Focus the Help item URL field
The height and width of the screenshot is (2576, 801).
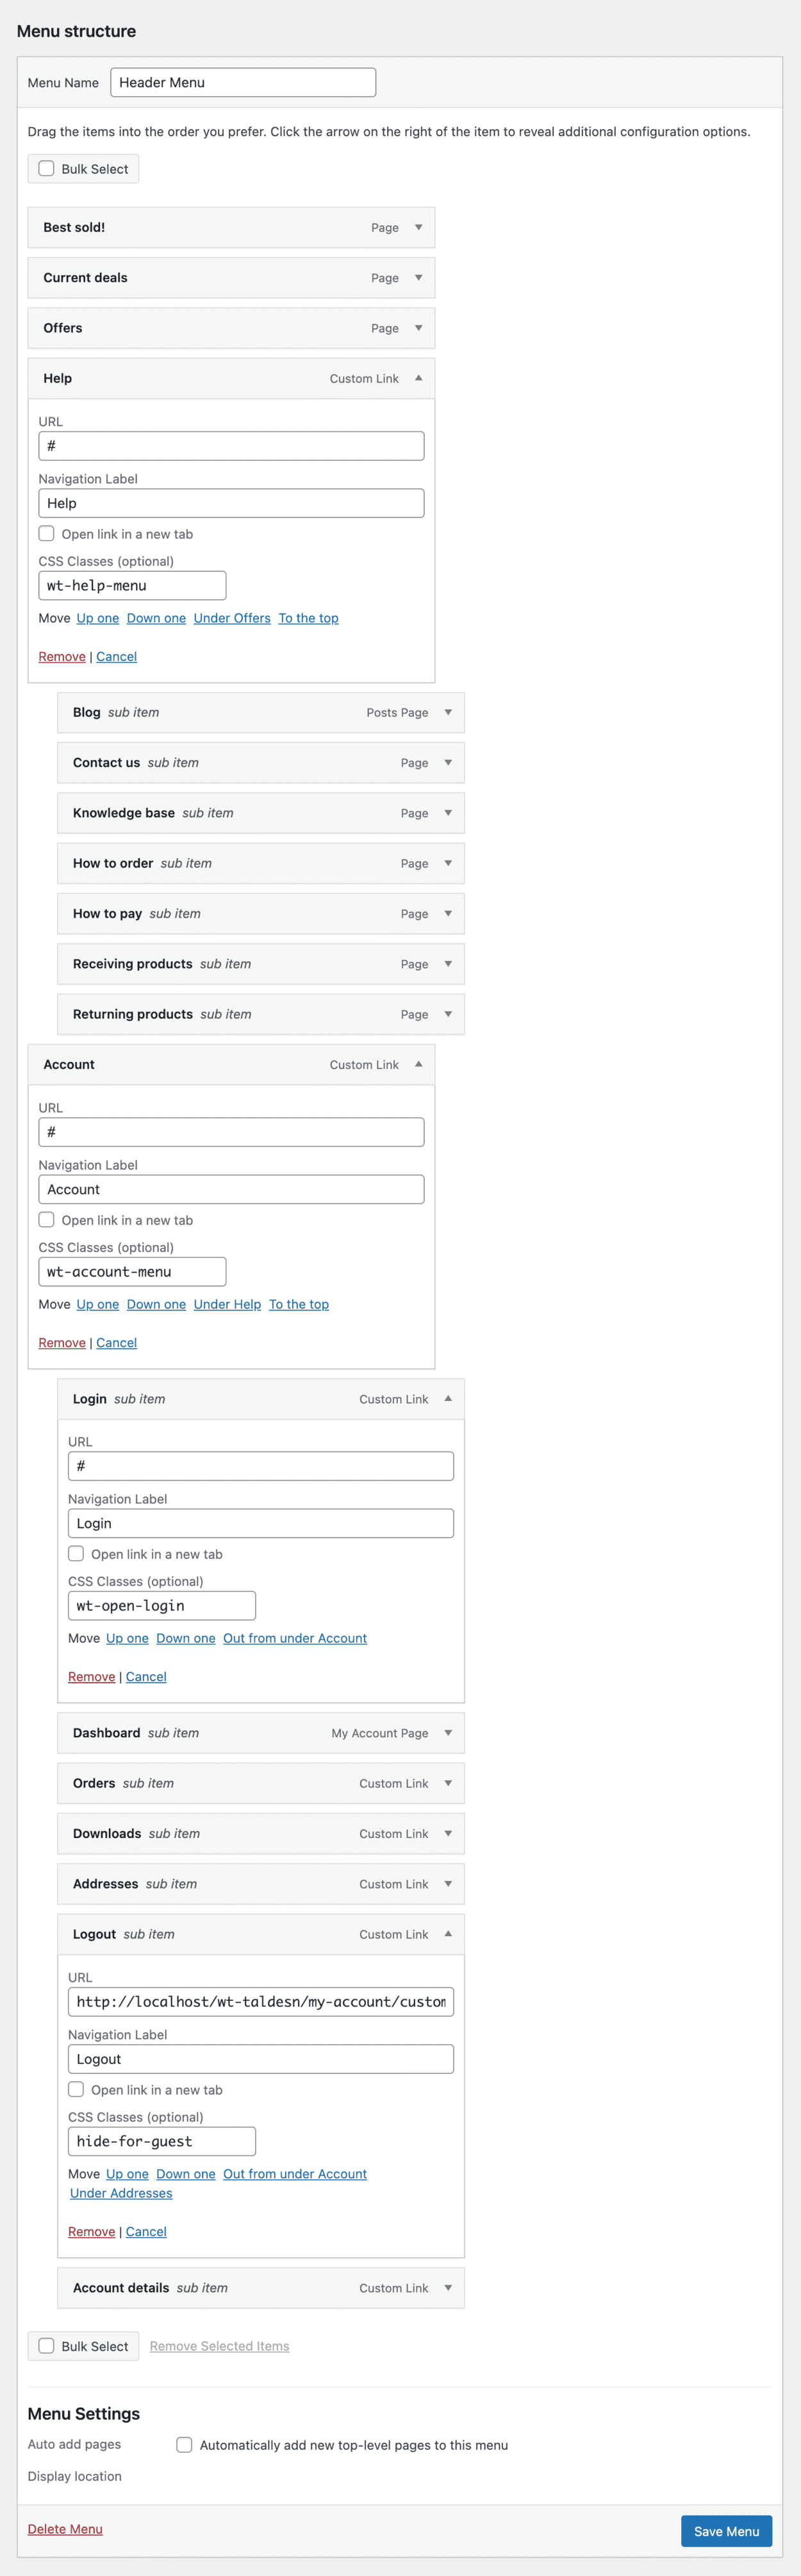231,446
